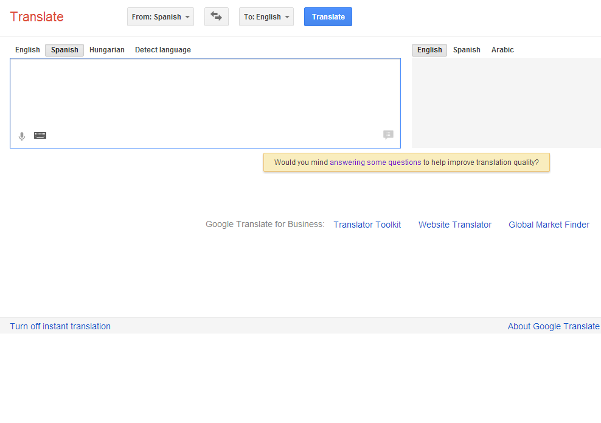This screenshot has height=423, width=601.
Task: Open Global Market Finder link
Action: click(x=549, y=225)
